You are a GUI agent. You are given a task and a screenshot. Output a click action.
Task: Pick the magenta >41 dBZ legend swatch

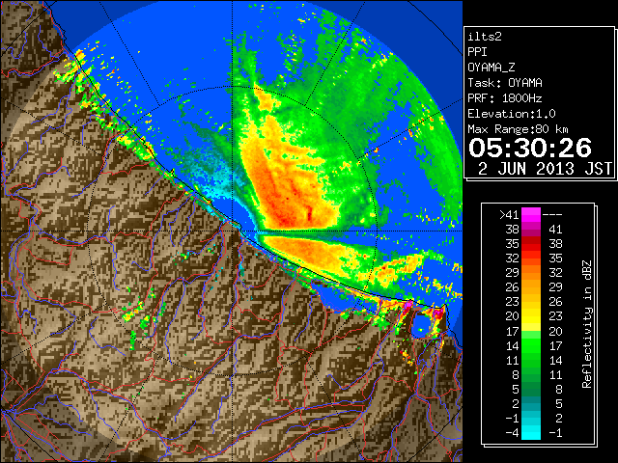coord(531,215)
